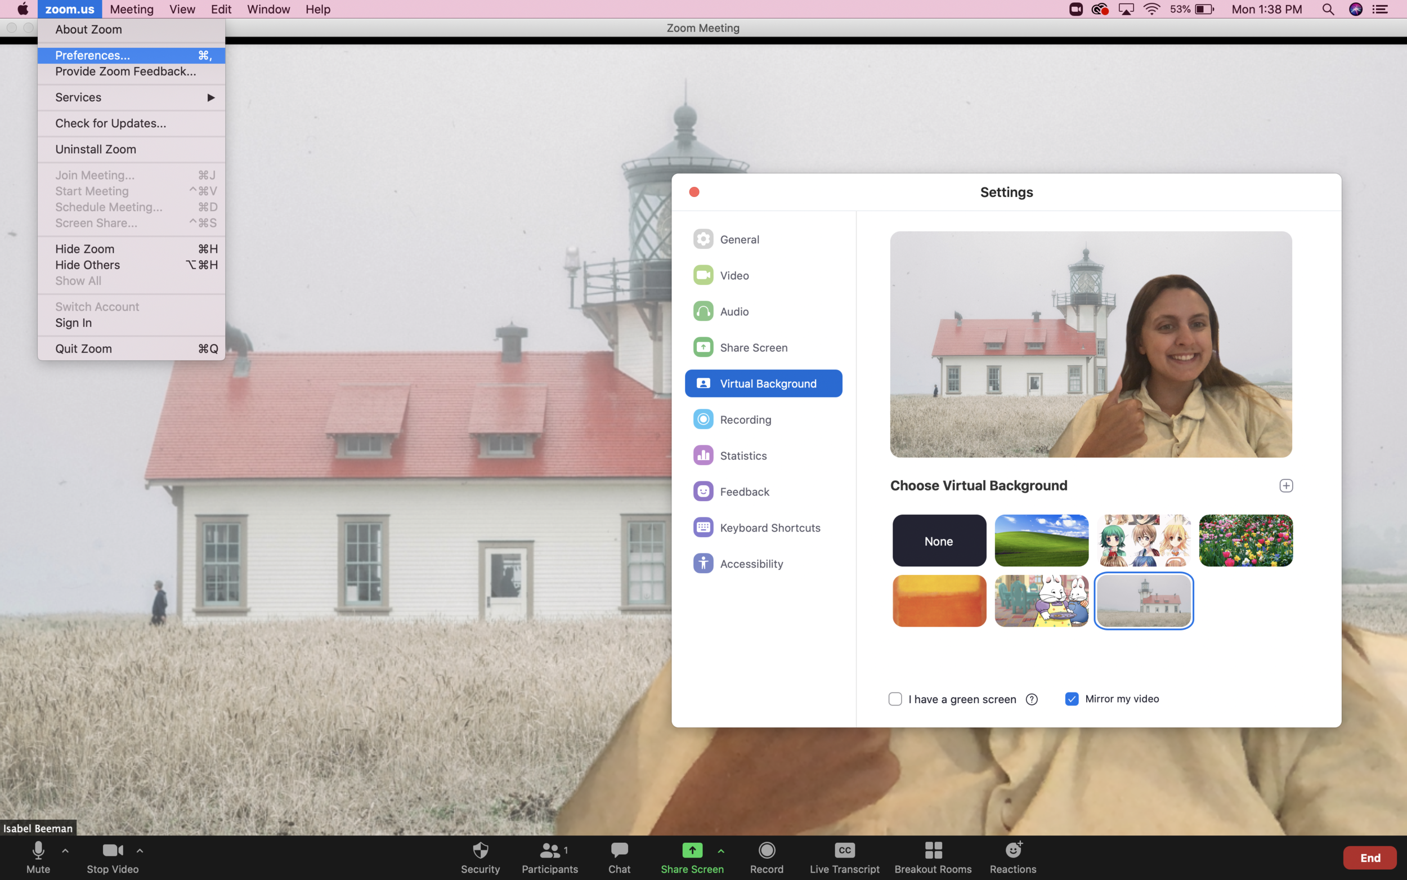Uncheck the 'Mirror my video' checkbox
Image resolution: width=1407 pixels, height=880 pixels.
[1072, 699]
